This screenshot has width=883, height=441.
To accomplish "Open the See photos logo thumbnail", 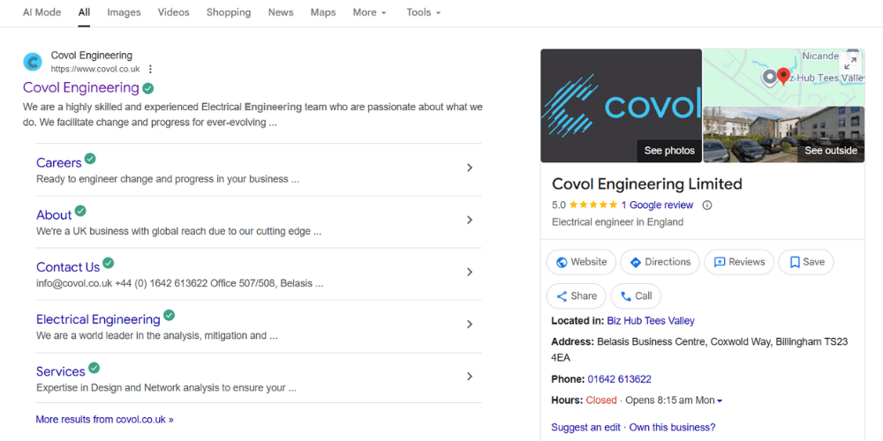I will click(621, 106).
